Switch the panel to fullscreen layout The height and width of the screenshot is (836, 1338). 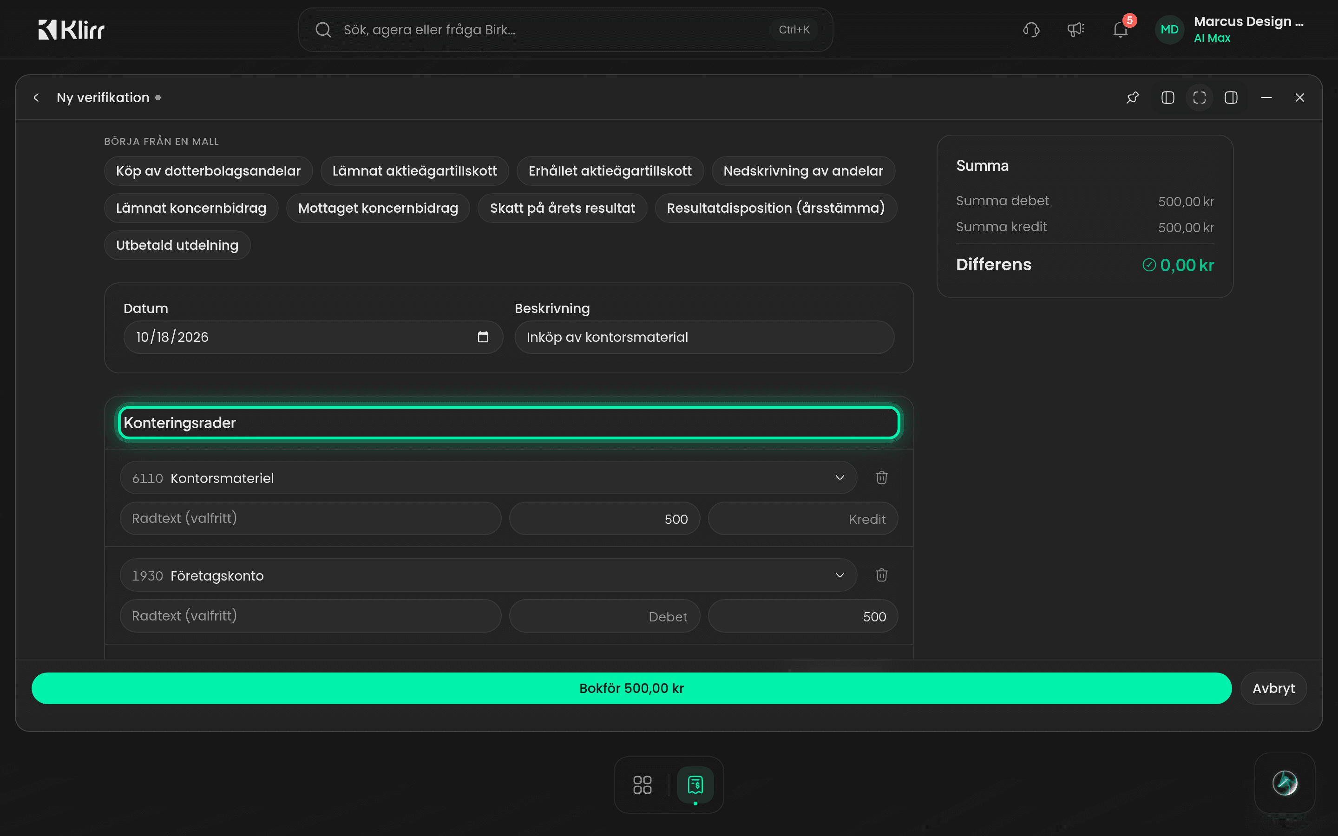pos(1199,98)
